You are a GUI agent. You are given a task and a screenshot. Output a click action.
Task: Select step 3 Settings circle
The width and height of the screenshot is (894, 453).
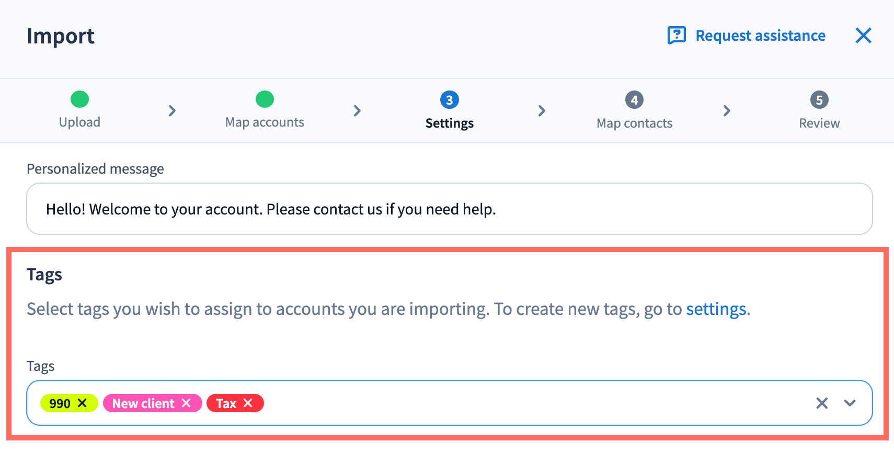tap(449, 100)
